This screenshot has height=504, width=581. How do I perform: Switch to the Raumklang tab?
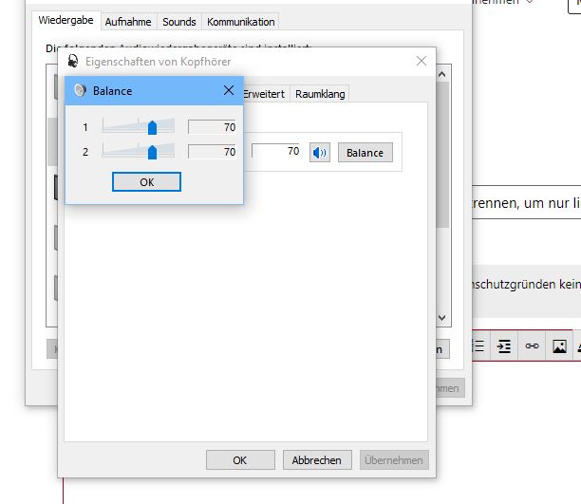320,94
